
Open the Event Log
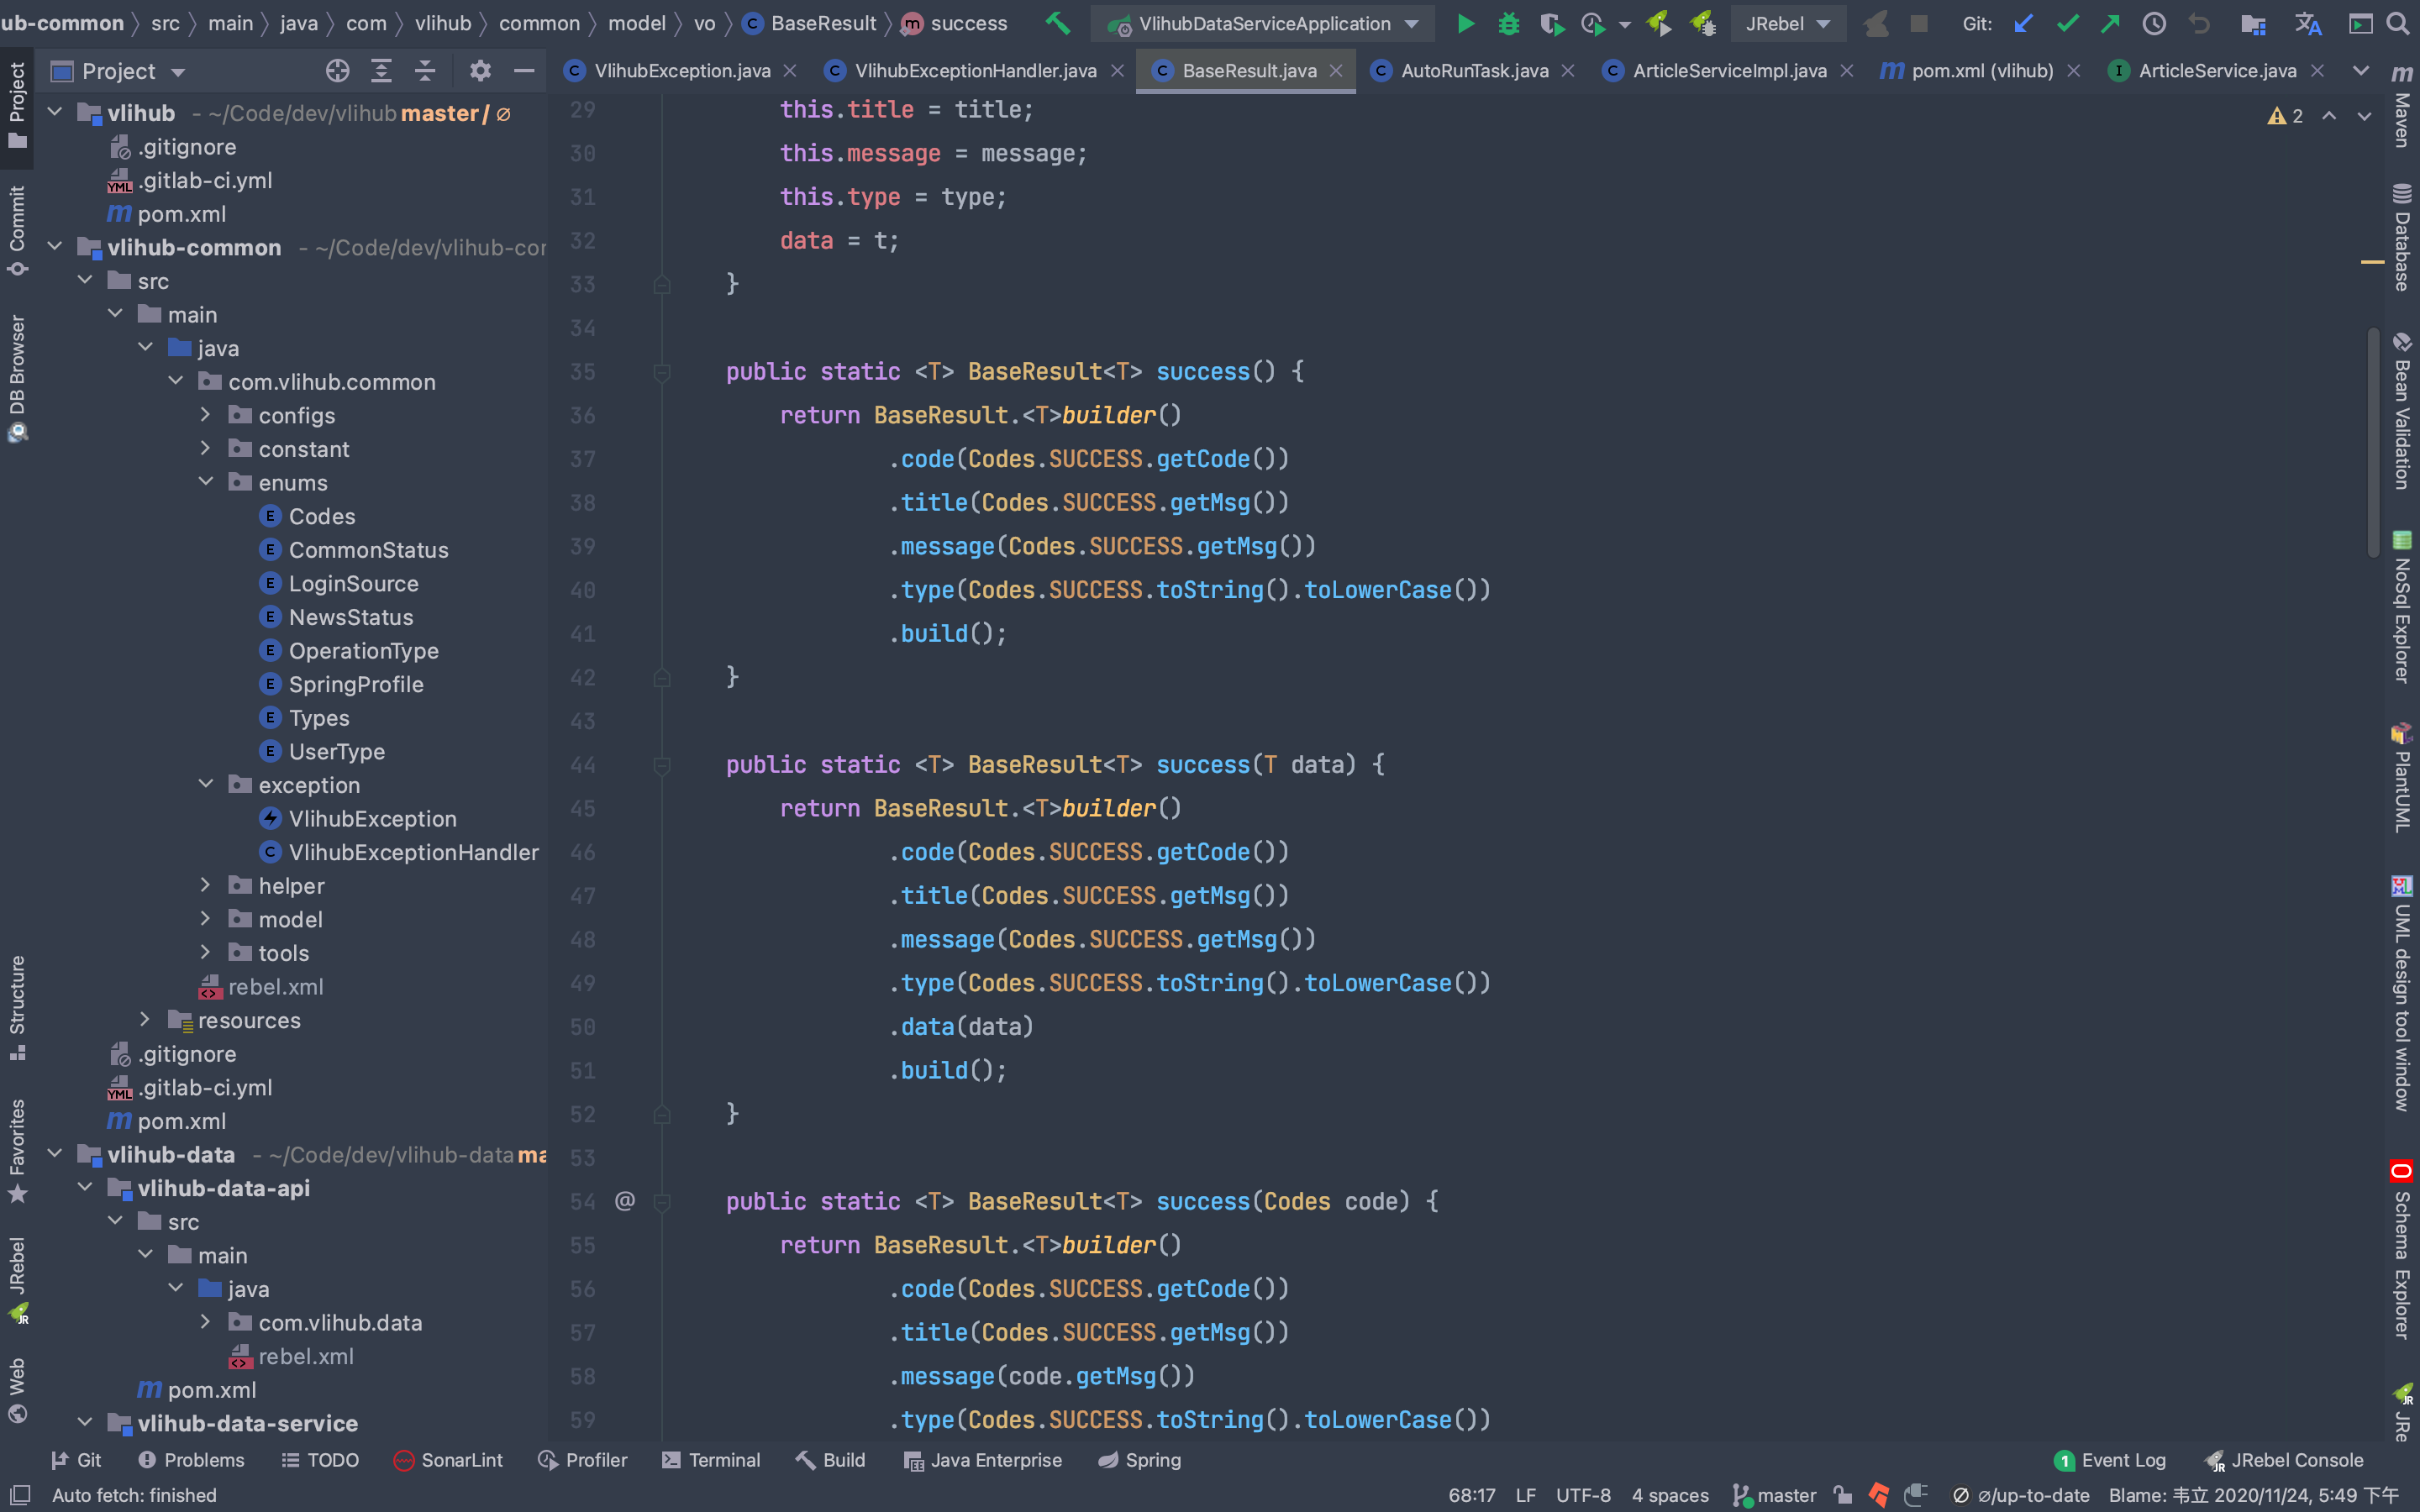pyautogui.click(x=2110, y=1460)
